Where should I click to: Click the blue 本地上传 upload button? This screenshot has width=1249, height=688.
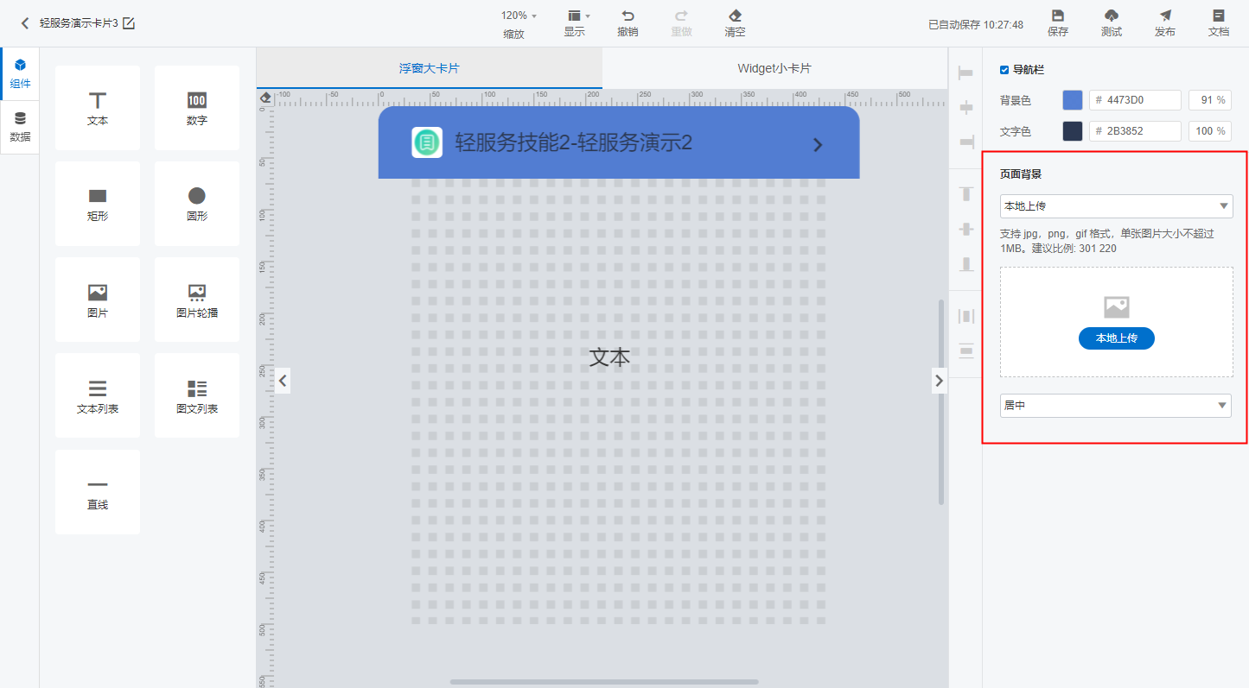click(1116, 338)
